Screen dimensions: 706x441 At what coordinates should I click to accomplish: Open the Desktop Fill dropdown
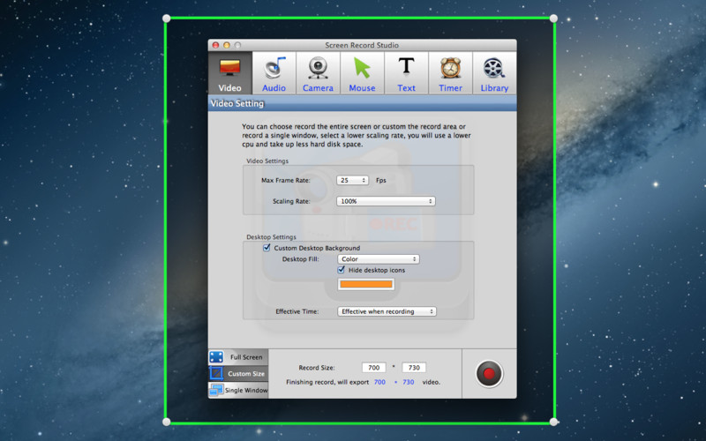379,259
